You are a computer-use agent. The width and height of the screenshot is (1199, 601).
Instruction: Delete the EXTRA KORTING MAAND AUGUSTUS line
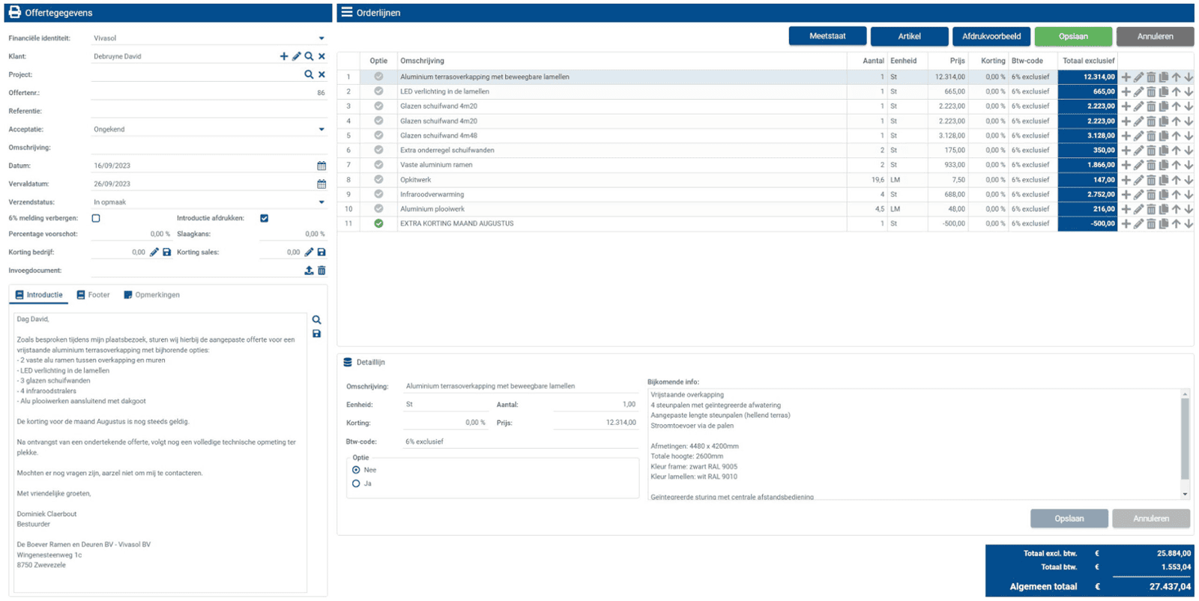1151,223
